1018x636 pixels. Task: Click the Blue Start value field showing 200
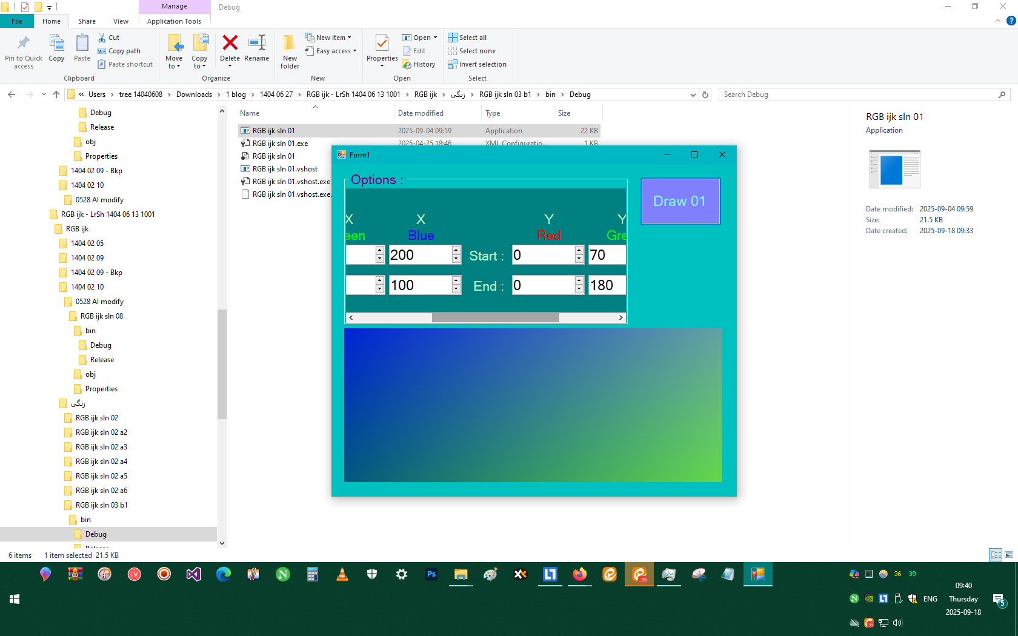click(x=419, y=255)
